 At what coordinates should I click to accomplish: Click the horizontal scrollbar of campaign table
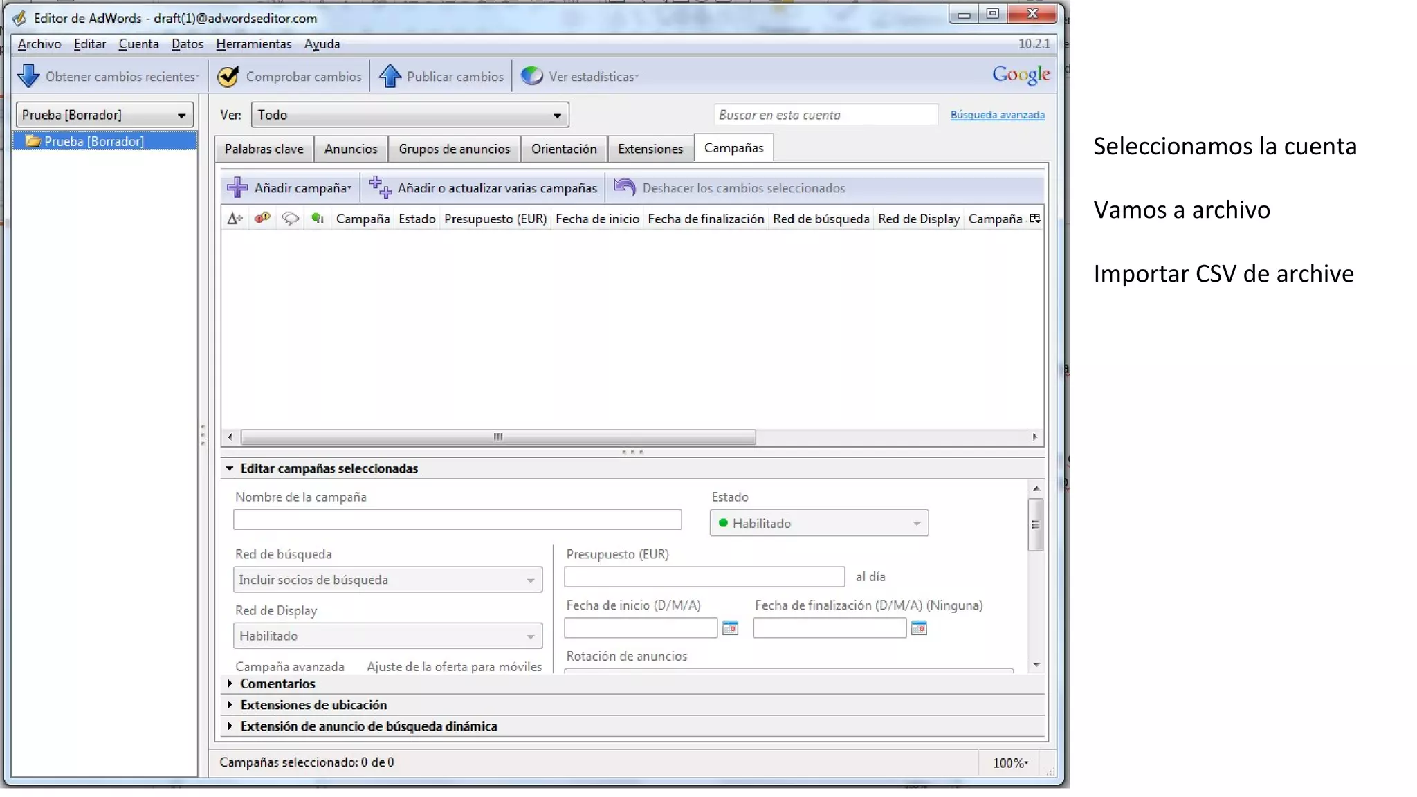[498, 437]
